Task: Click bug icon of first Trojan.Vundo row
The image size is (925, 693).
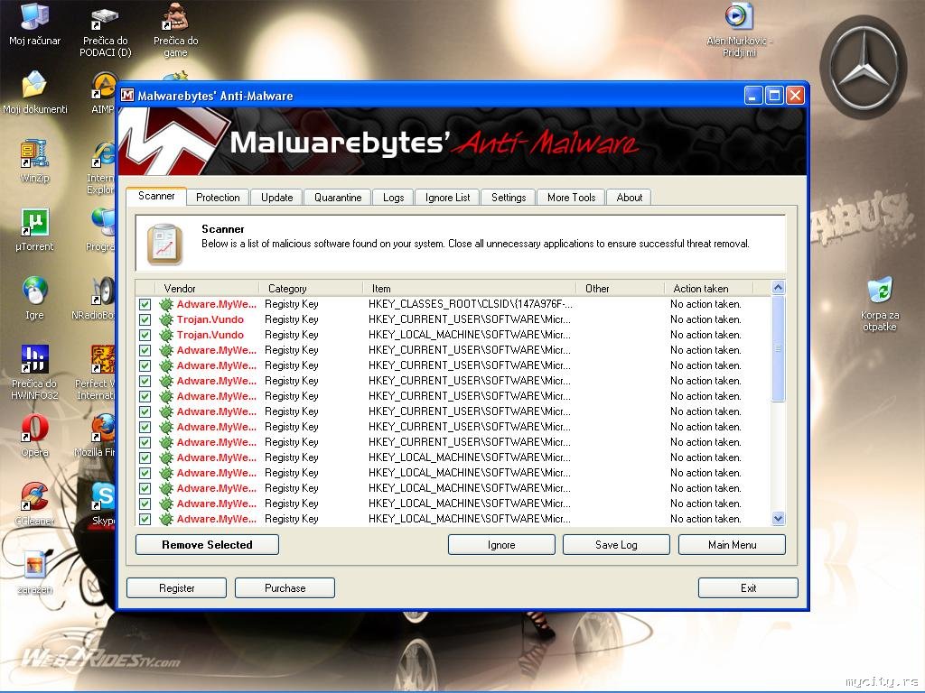Action: [166, 319]
